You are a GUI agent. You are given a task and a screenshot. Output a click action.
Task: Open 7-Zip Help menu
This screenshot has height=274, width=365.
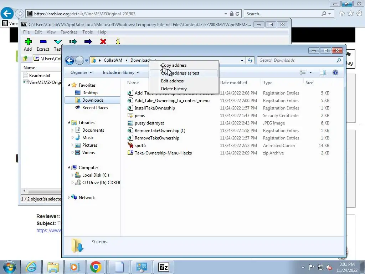[102, 32]
